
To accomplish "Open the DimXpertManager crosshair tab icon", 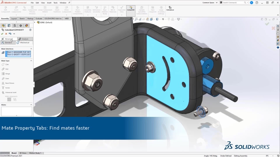I will [x=21, y=26].
